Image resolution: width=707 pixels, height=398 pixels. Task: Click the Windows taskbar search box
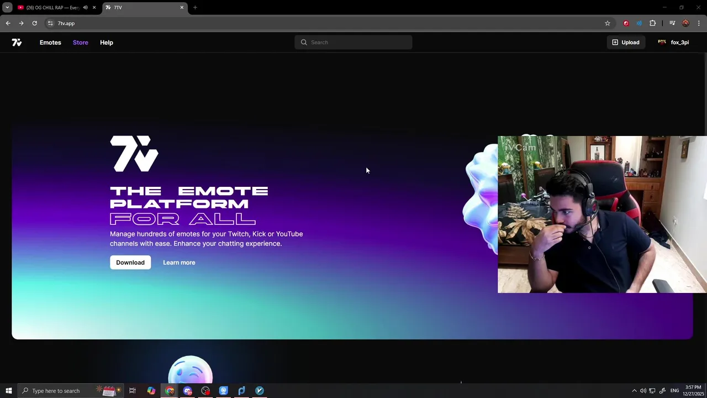[70, 391]
